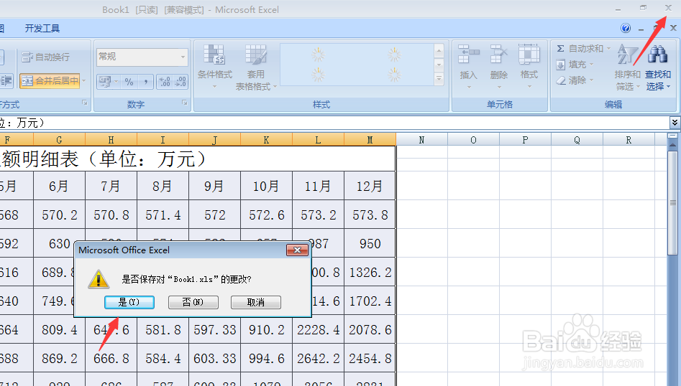Open the 清除 clear menu
681x386 pixels.
tap(574, 80)
